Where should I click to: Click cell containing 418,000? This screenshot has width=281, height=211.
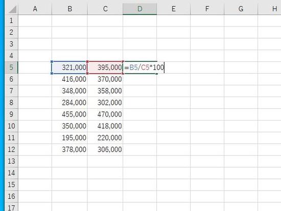point(105,126)
